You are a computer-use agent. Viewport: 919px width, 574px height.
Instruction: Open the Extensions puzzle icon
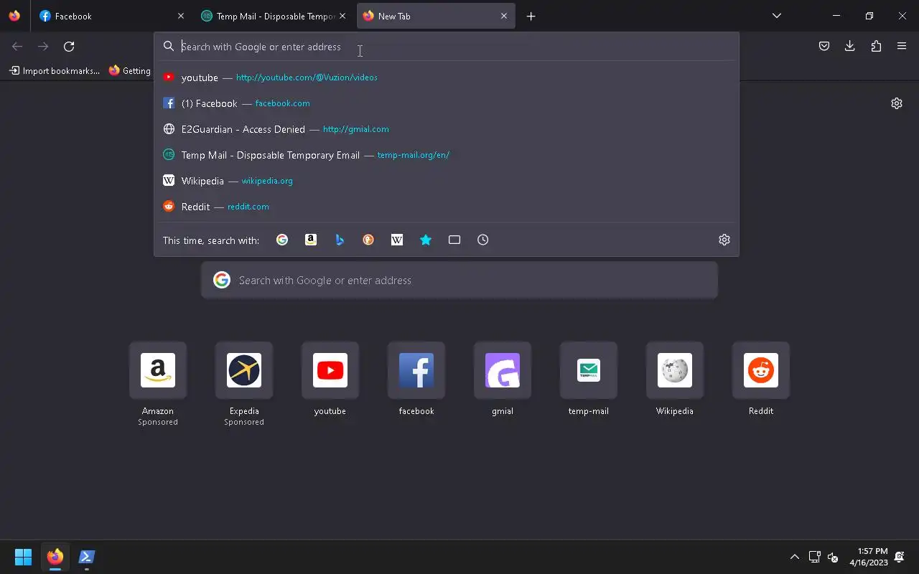pos(876,46)
